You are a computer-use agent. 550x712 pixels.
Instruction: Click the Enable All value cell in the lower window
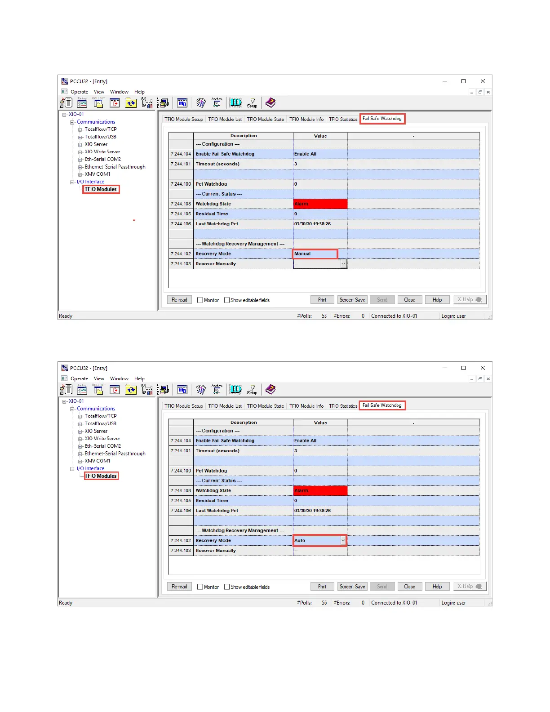[320, 441]
